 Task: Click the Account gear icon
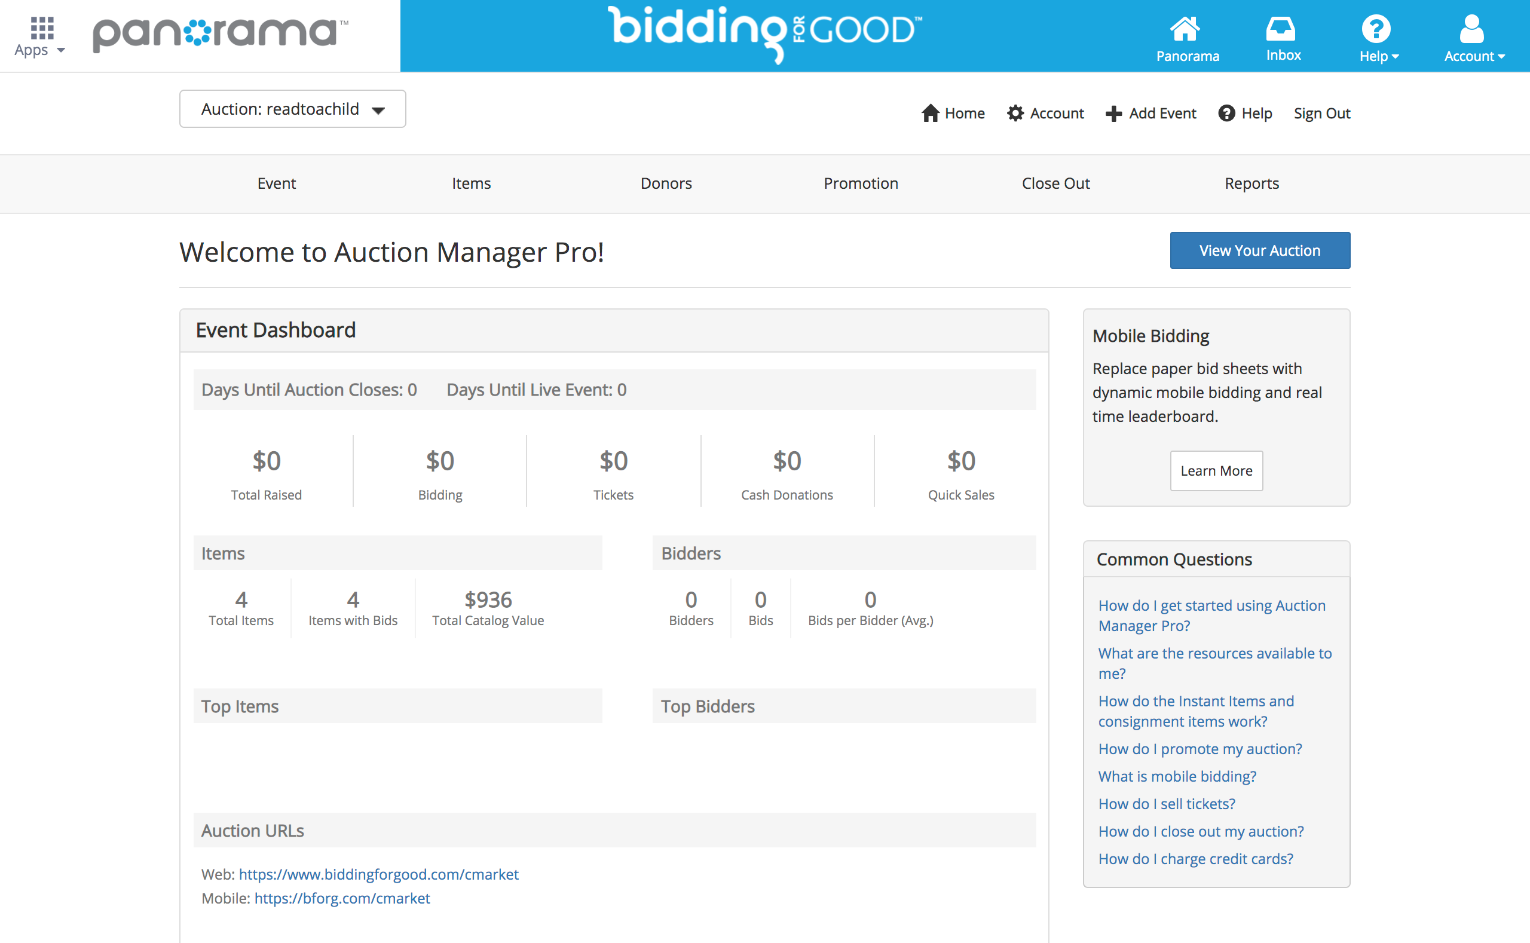(1015, 114)
